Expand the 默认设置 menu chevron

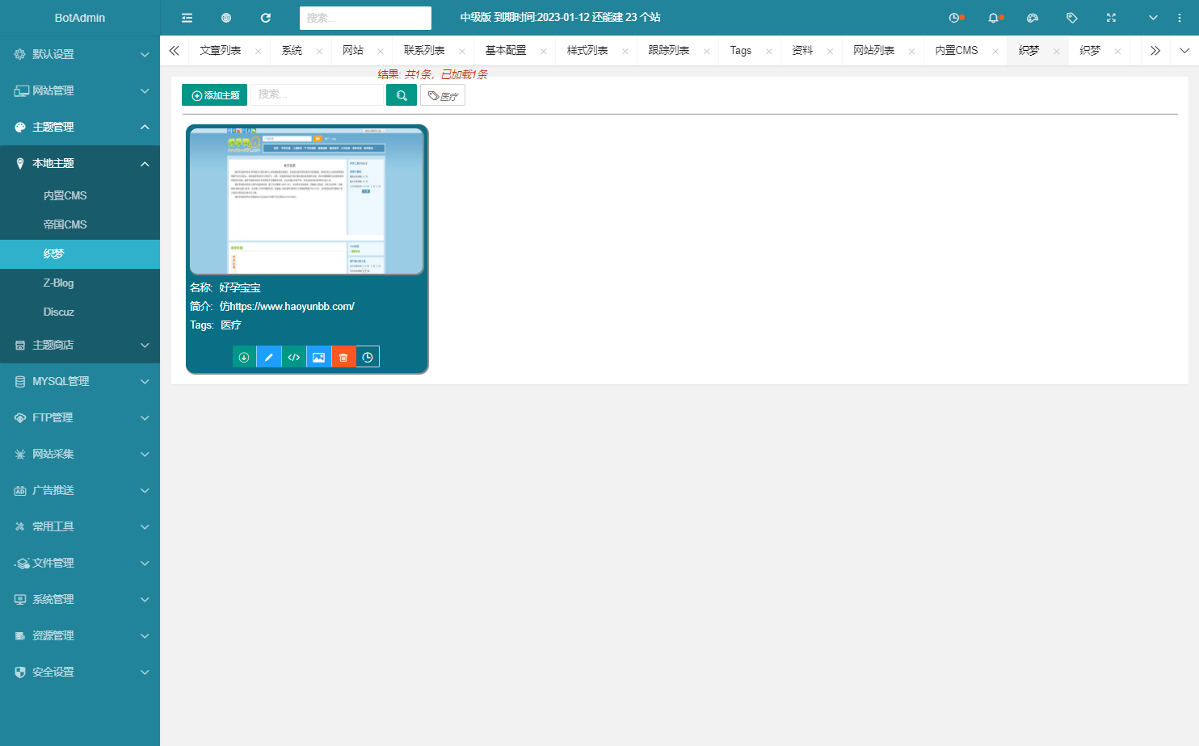[145, 54]
